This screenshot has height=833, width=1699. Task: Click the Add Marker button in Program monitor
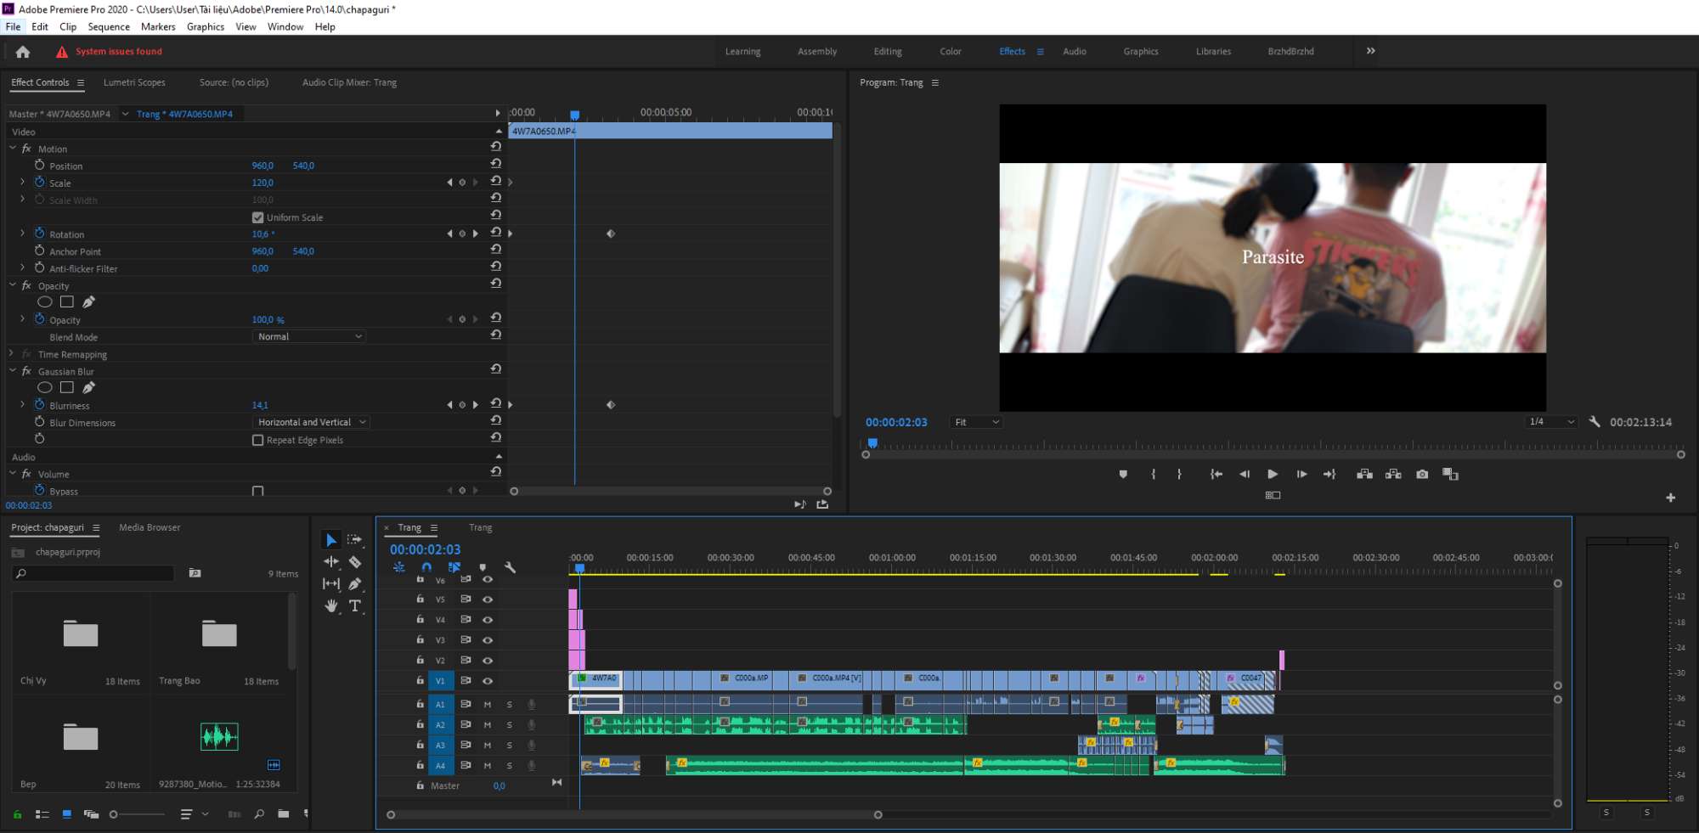click(1123, 475)
